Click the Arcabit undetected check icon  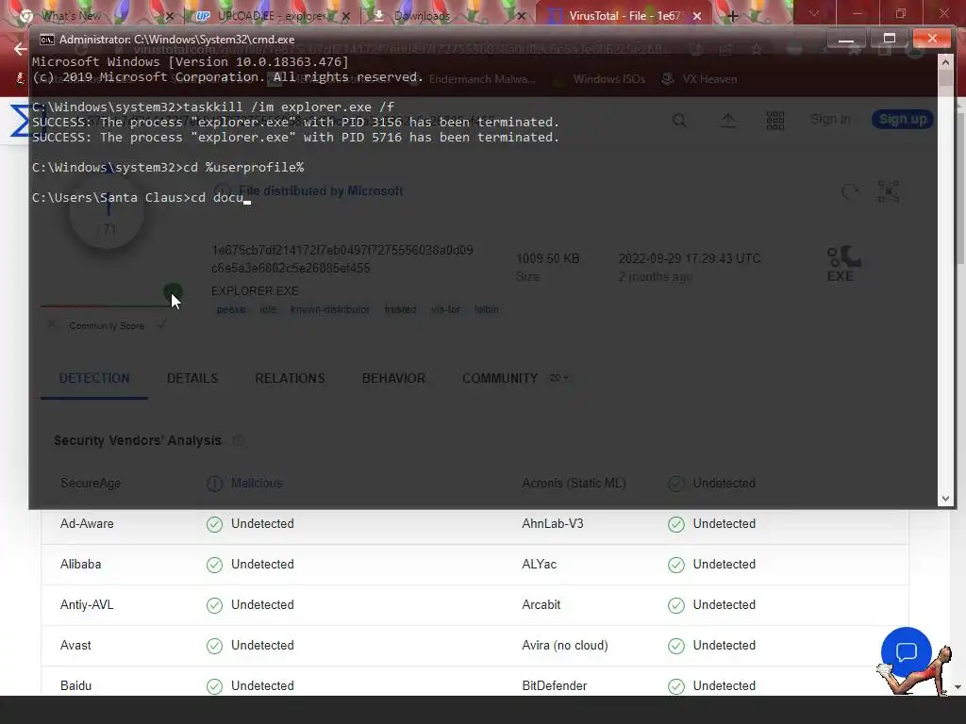point(675,605)
